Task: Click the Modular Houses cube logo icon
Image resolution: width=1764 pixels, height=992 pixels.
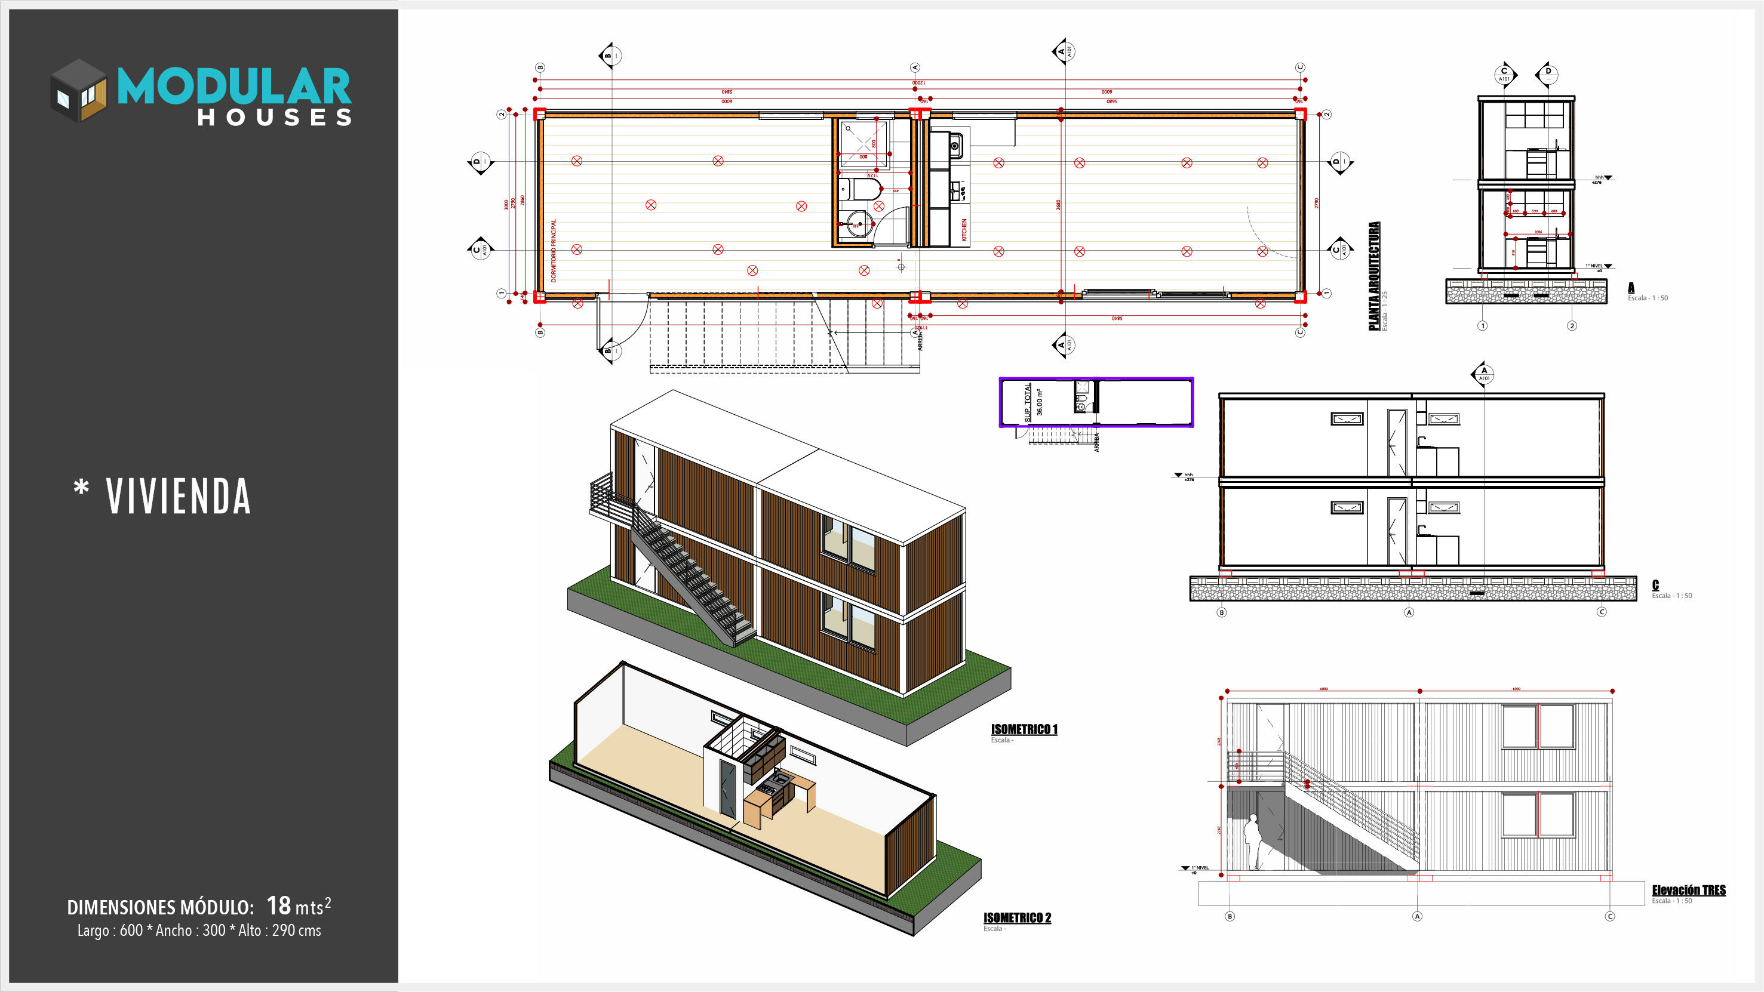Action: (79, 91)
